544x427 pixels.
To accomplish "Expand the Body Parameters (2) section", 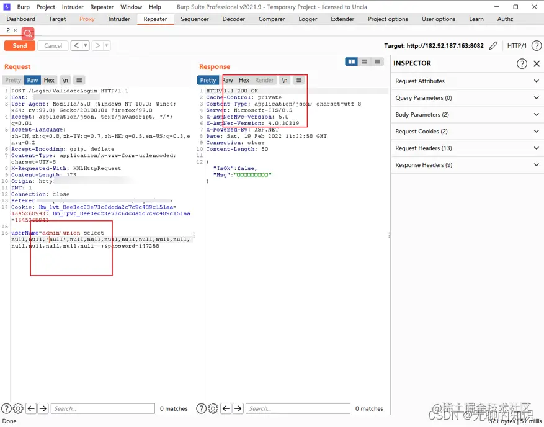I will [467, 115].
